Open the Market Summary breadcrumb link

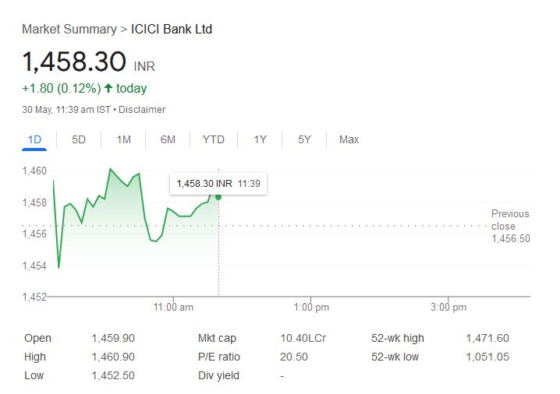(x=69, y=30)
